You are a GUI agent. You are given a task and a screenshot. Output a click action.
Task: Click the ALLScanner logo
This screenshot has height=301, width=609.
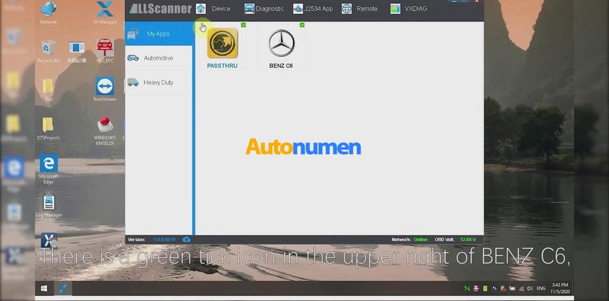pyautogui.click(x=160, y=9)
